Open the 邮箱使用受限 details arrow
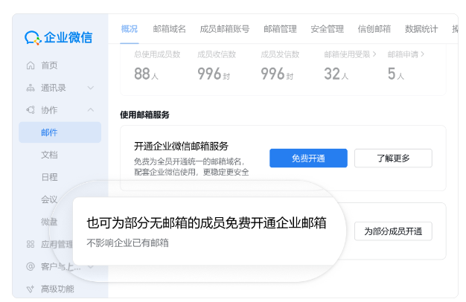466x302 pixels. coord(373,54)
